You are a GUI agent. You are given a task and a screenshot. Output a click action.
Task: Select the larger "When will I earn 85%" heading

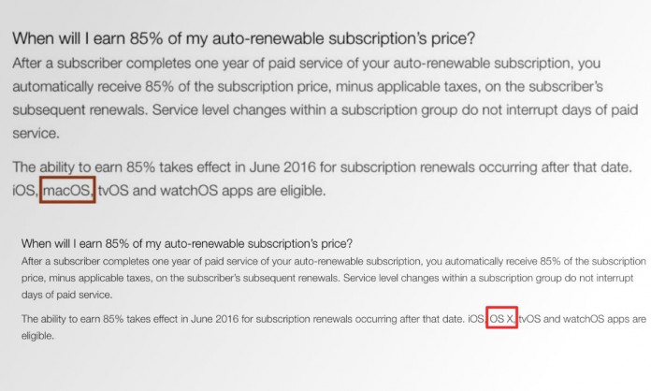tap(243, 38)
